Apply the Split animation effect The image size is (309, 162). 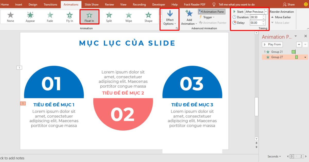point(109,16)
